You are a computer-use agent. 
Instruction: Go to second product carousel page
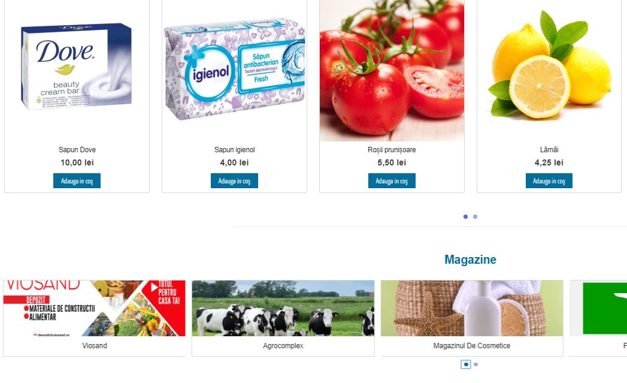pyautogui.click(x=475, y=216)
